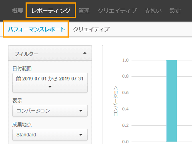The image size is (192, 144).
Task: Select the クリエイティブ sub-tab under reporting
Action: [x=91, y=29]
